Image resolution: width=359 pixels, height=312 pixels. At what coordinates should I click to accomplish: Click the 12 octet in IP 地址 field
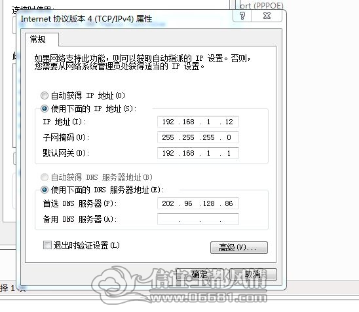coord(229,122)
